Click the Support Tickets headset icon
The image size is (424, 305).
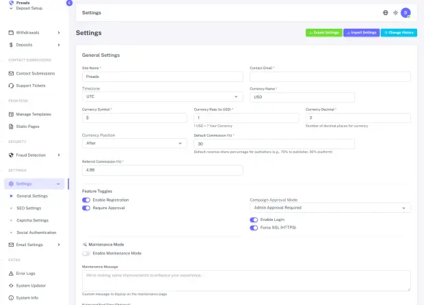pyautogui.click(x=11, y=85)
